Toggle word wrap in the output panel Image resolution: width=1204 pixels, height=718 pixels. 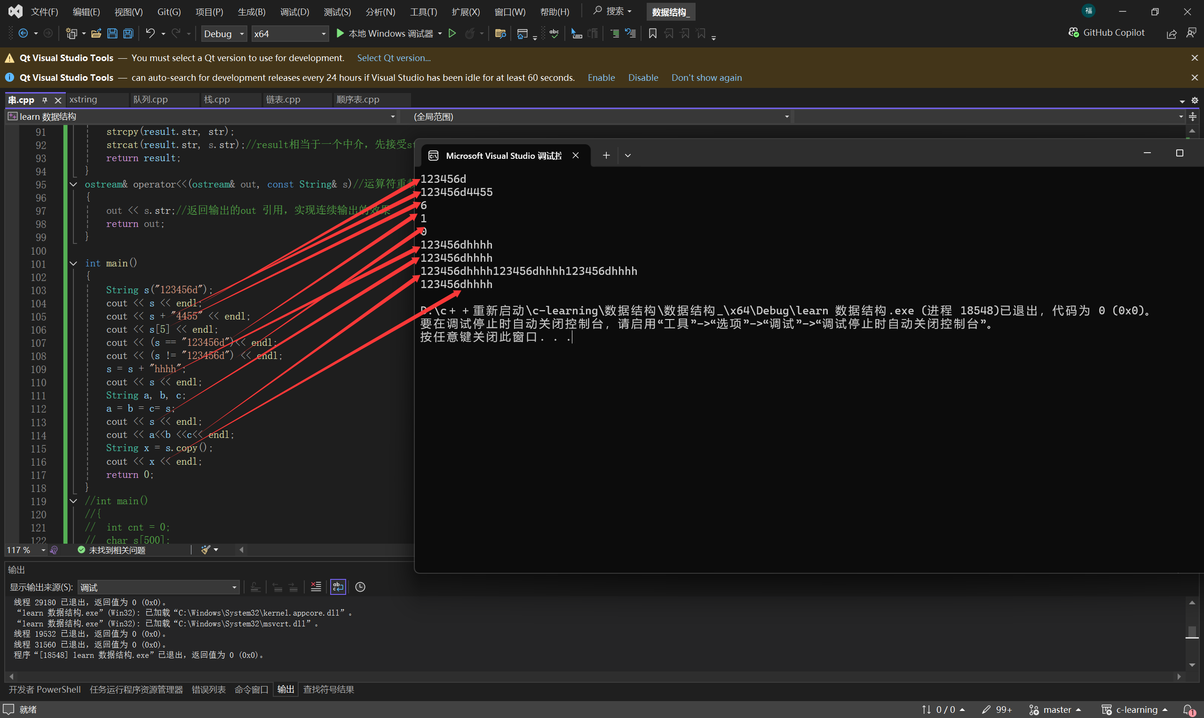coord(338,587)
